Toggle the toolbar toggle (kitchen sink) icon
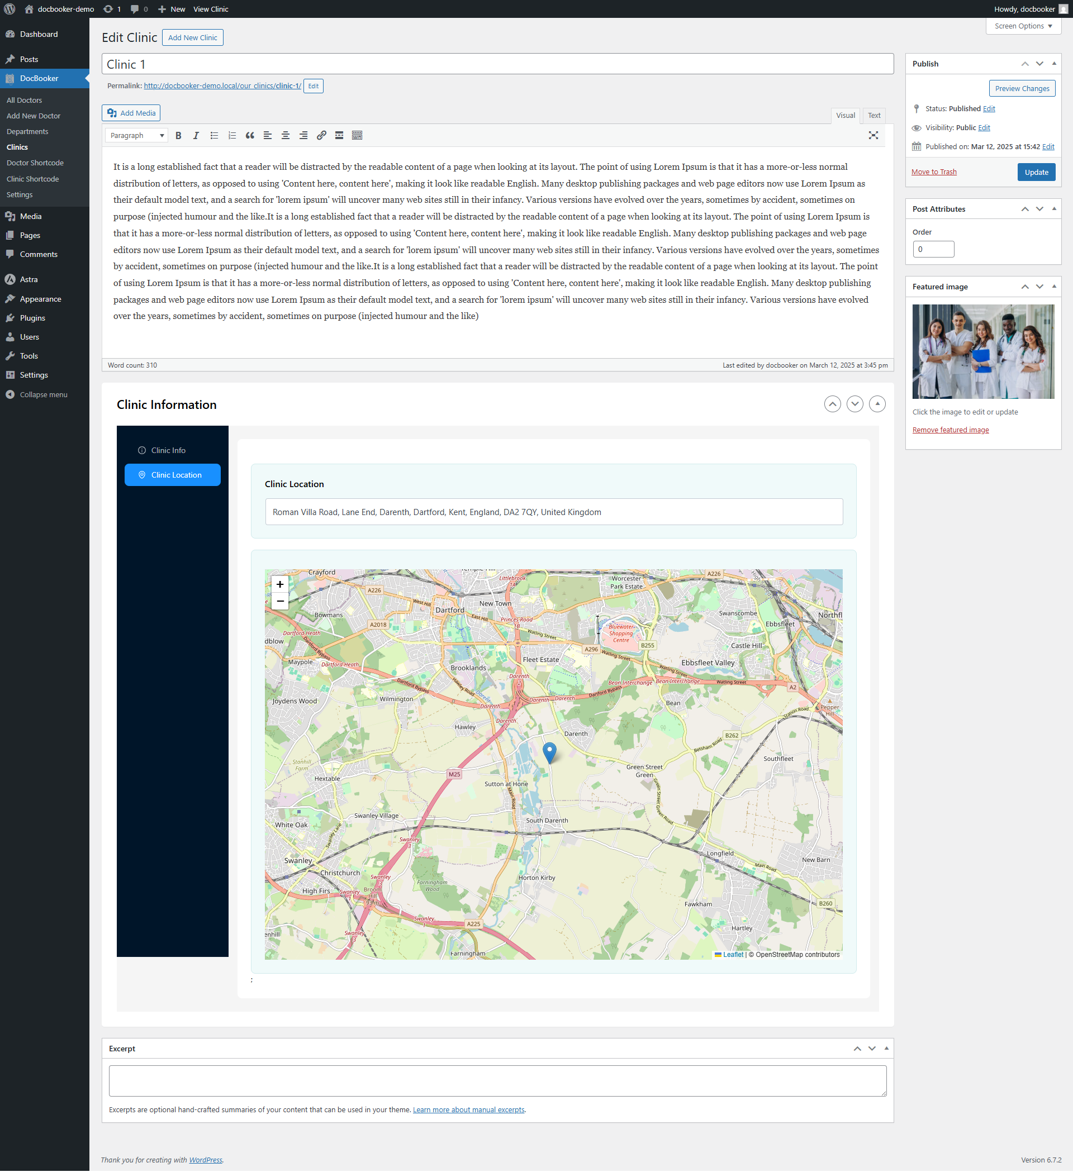The image size is (1073, 1172). point(357,135)
